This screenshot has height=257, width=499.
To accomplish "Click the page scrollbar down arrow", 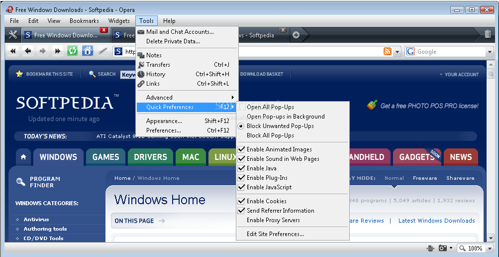I will (x=491, y=238).
